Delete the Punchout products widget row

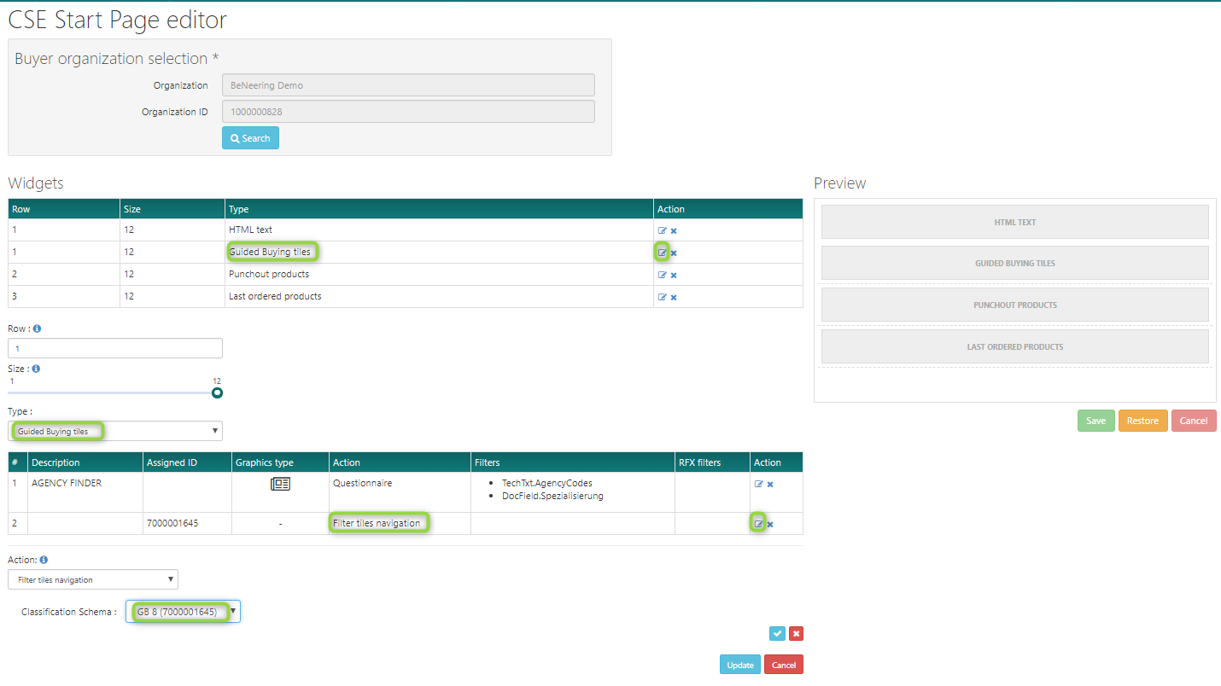click(x=674, y=276)
